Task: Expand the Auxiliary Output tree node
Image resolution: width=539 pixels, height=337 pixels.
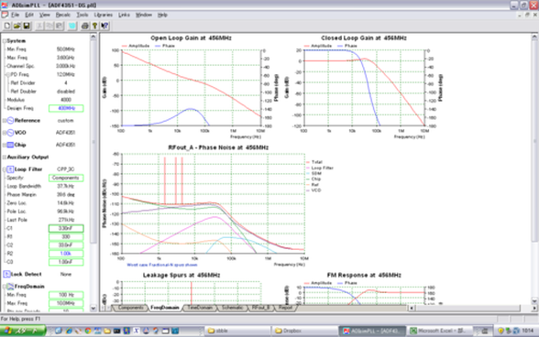Action: pyautogui.click(x=5, y=157)
